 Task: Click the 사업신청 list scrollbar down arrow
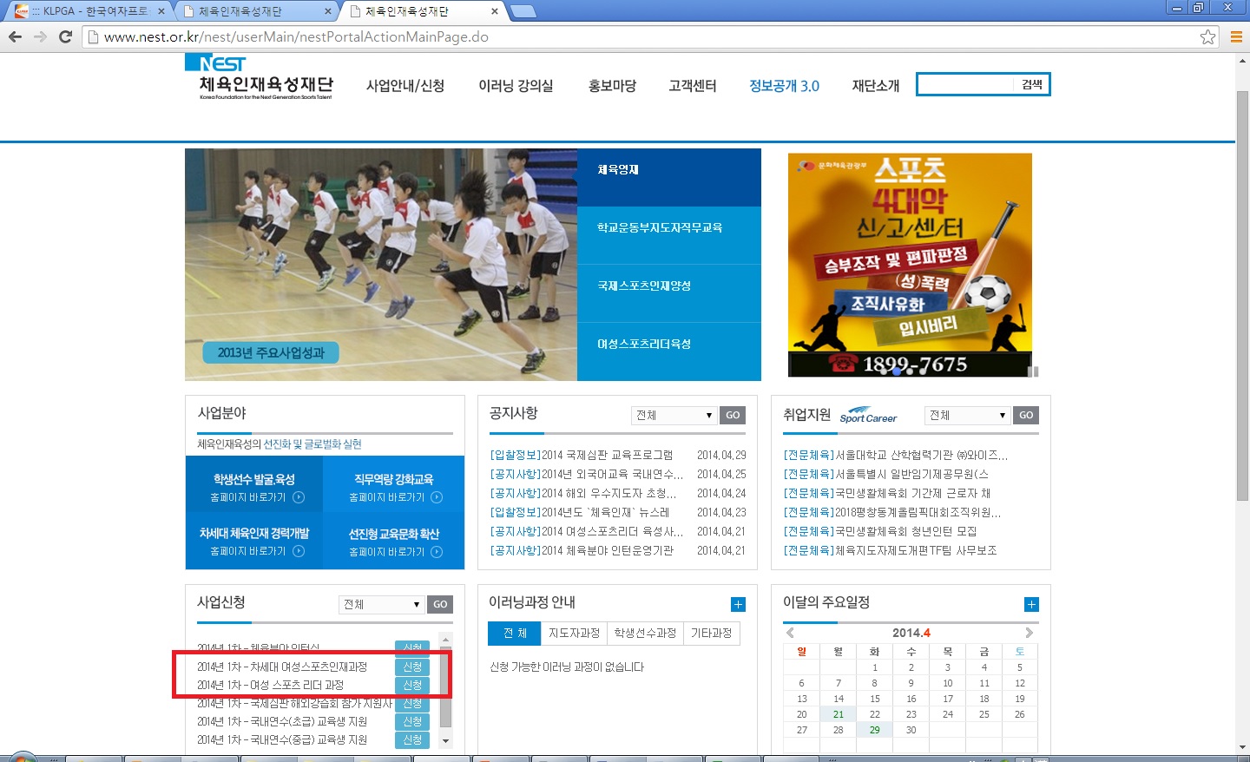(446, 740)
